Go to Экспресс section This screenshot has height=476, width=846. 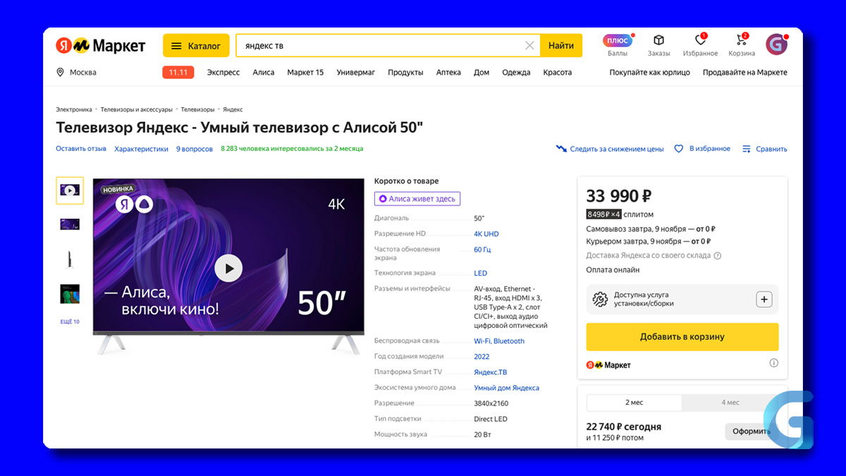pos(223,73)
